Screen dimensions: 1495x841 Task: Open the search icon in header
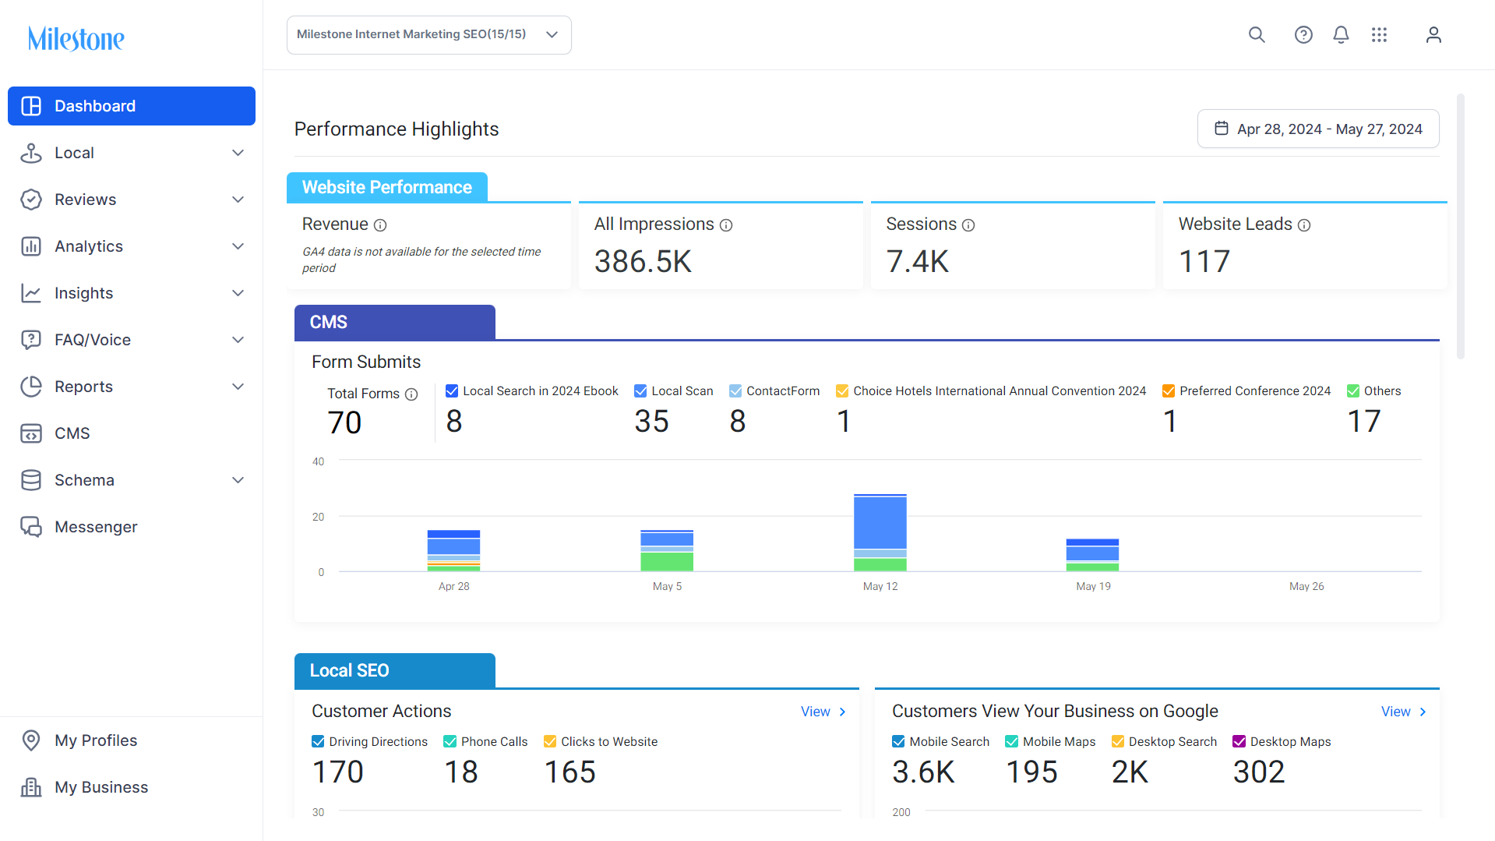click(1257, 35)
